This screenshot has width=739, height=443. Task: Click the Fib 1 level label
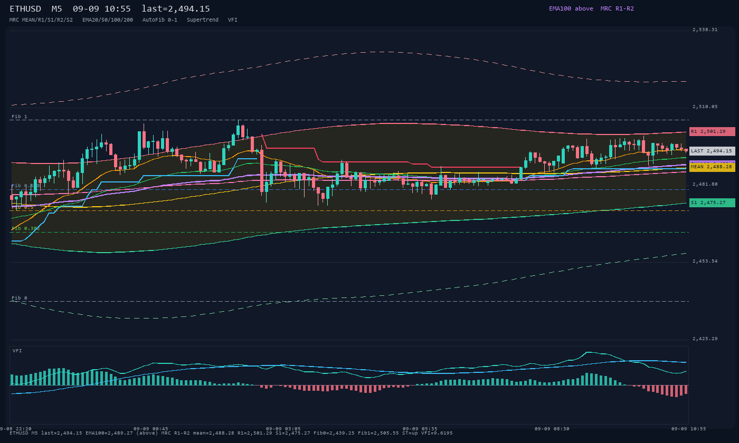point(20,117)
